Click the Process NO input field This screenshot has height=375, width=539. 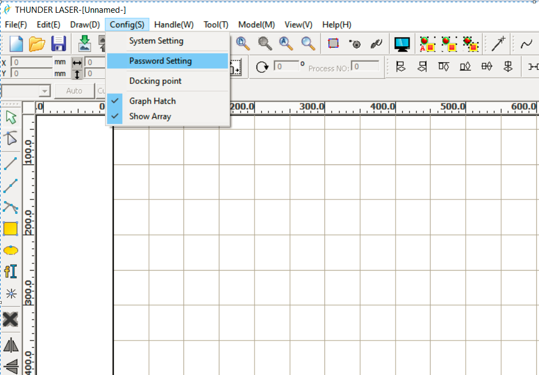[x=365, y=66]
